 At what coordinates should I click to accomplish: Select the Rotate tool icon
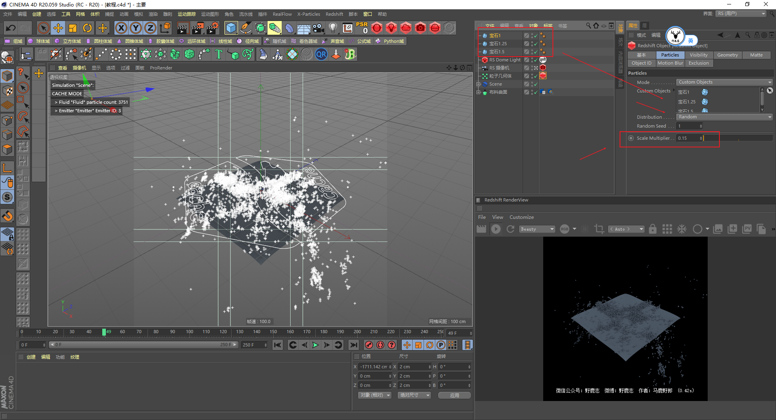tap(87, 28)
